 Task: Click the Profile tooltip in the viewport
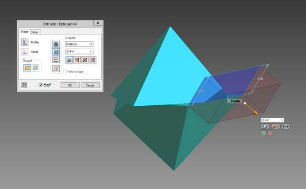pyautogui.click(x=234, y=101)
